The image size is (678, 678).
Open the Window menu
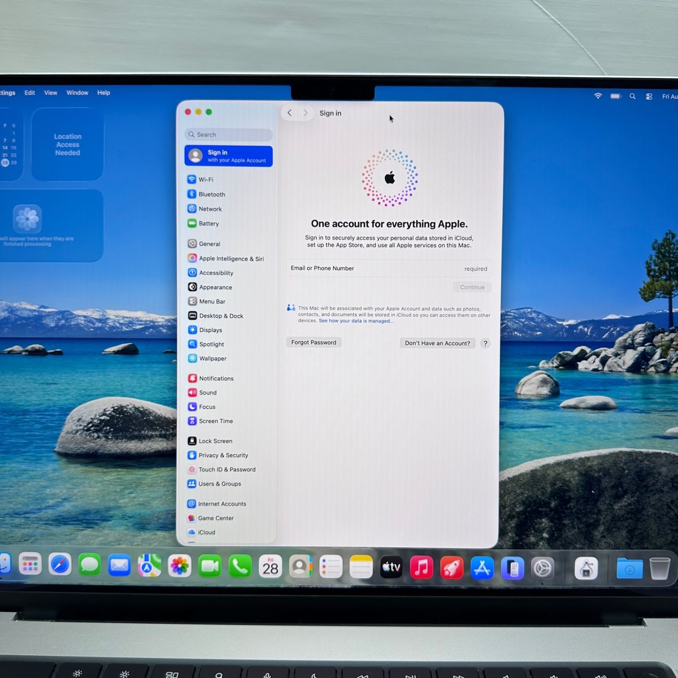pos(77,93)
